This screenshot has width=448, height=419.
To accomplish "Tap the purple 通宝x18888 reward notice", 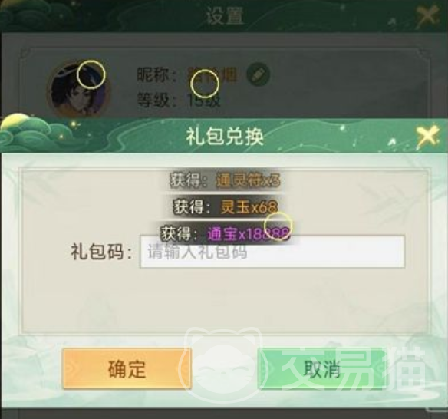I will click(x=225, y=234).
